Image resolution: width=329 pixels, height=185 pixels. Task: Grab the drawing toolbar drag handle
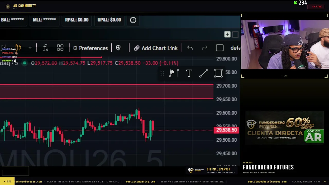click(162, 73)
